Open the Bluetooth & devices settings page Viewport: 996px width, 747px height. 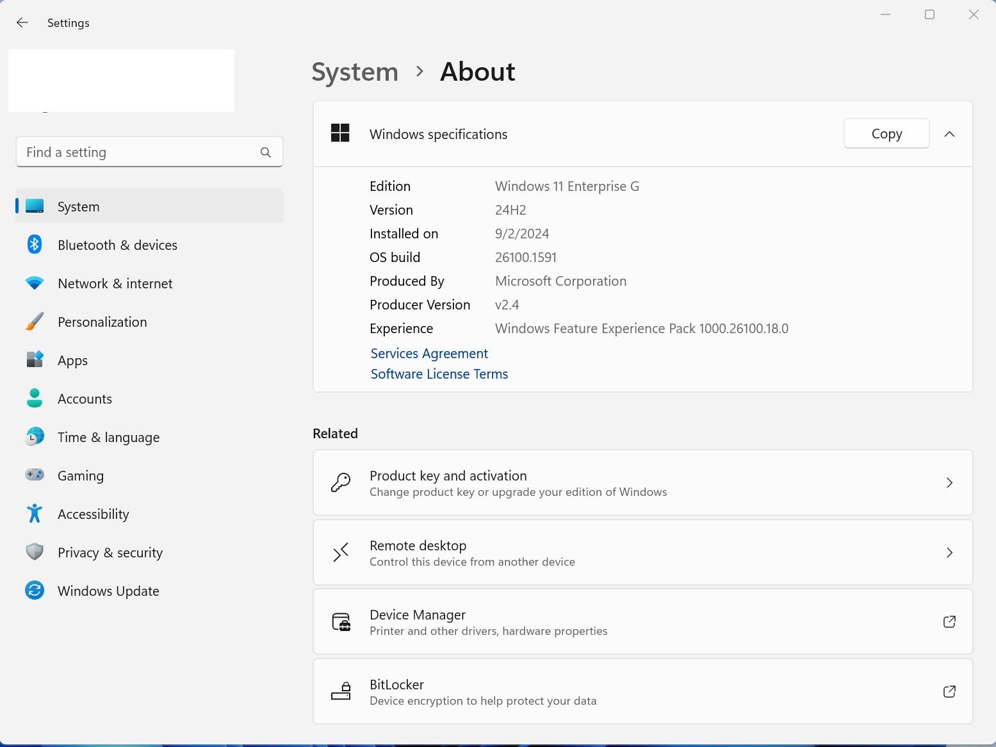click(x=149, y=245)
